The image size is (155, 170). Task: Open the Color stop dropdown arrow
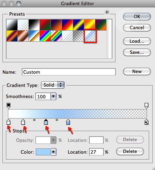click(x=53, y=152)
